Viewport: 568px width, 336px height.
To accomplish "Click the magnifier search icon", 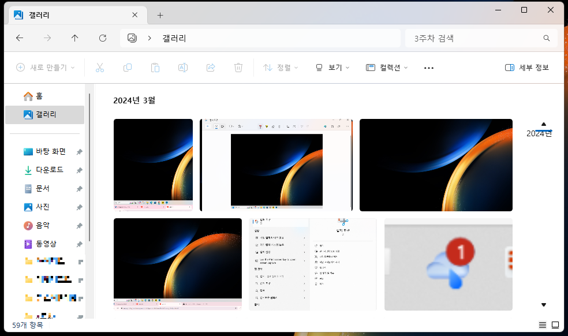I will 546,38.
